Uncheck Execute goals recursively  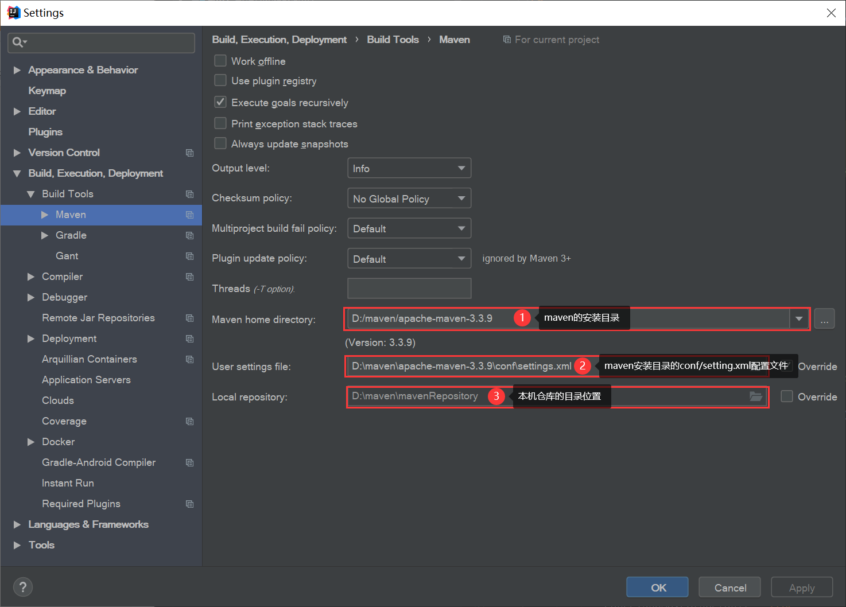point(220,102)
